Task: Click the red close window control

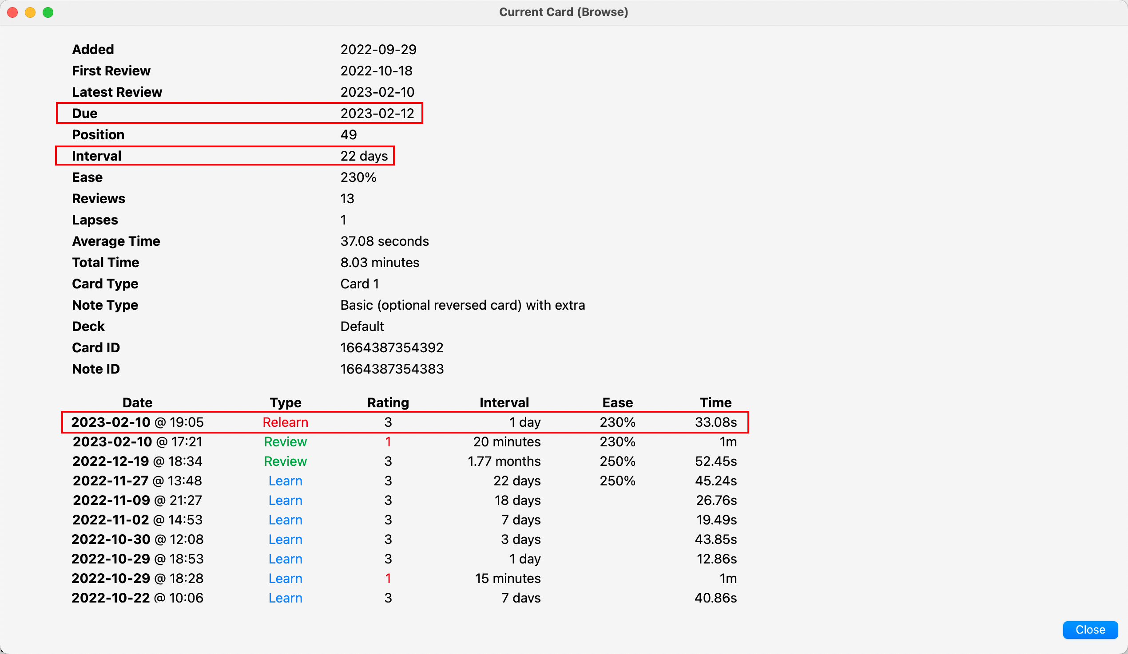Action: [x=12, y=12]
